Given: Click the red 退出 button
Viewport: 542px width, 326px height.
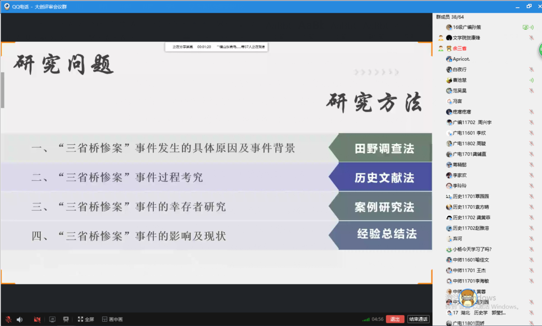Looking at the screenshot, I should [395, 319].
